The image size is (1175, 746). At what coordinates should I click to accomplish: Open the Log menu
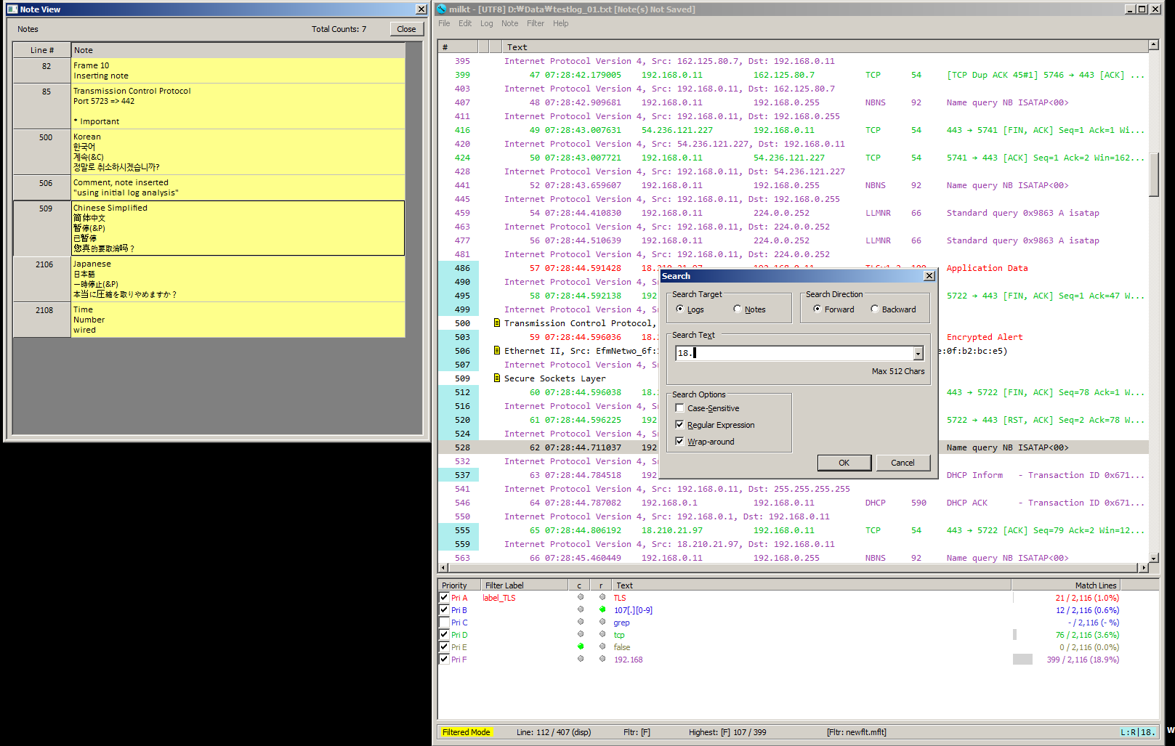click(x=486, y=23)
